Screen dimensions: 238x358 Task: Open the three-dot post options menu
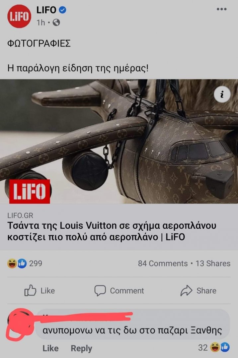(x=221, y=9)
